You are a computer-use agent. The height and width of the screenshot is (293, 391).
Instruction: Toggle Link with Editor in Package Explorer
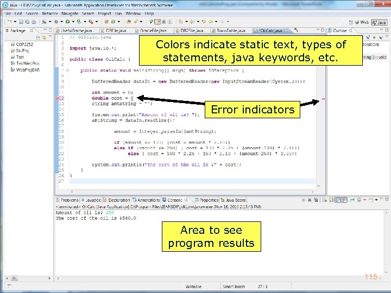pyautogui.click(x=44, y=37)
